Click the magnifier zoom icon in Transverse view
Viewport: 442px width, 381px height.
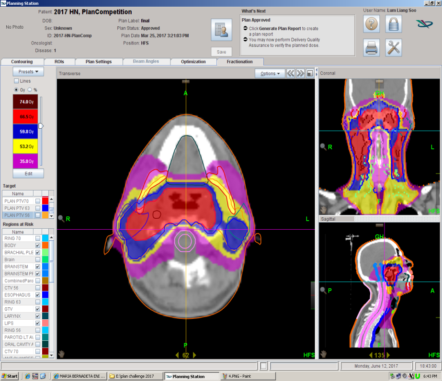61,219
